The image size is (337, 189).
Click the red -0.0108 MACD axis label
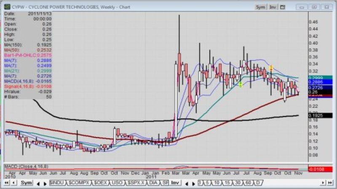click(320, 169)
